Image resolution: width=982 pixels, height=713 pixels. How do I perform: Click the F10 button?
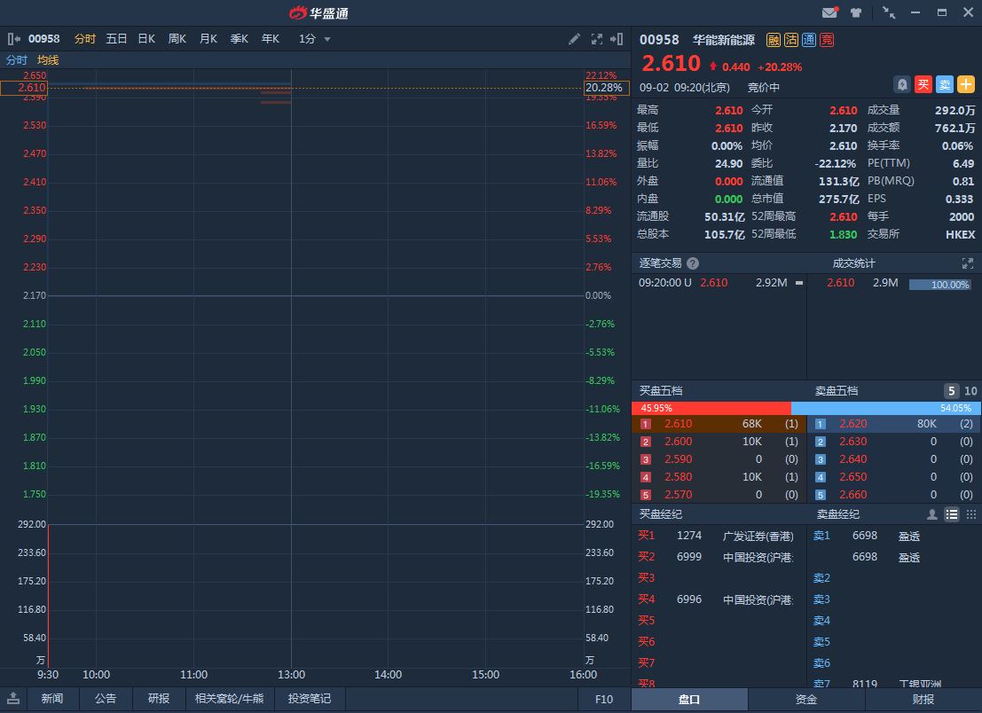pos(604,699)
